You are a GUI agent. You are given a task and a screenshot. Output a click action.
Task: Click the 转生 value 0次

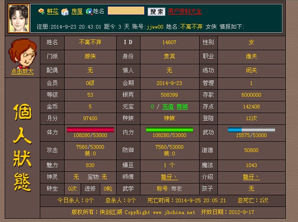(x=72, y=189)
